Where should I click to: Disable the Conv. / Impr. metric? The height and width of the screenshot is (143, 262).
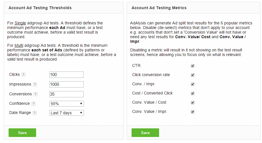(x=193, y=84)
